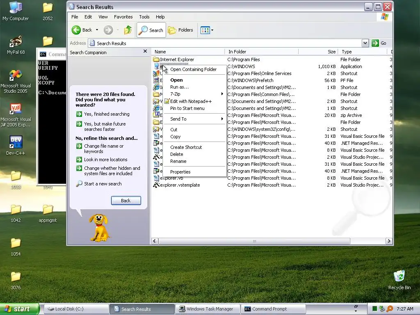Screen dimensions: 420x315
Task: Click the horizontal scrollbar right arrow
Action: (389, 241)
